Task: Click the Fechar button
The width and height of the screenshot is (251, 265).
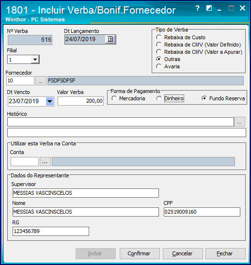Action: click(x=225, y=253)
